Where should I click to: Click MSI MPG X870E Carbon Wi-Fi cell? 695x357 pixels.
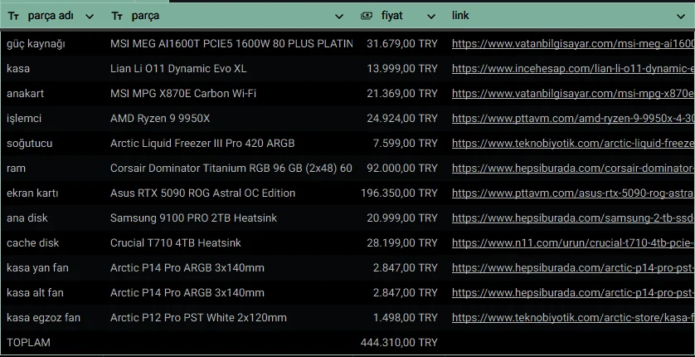230,93
